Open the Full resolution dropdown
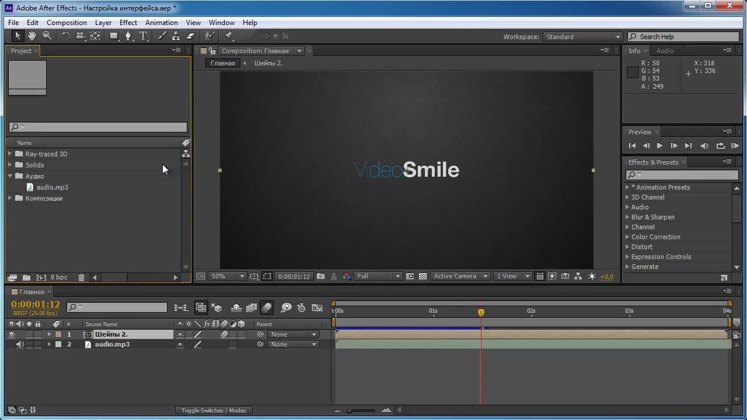The width and height of the screenshot is (747, 420). (x=379, y=276)
